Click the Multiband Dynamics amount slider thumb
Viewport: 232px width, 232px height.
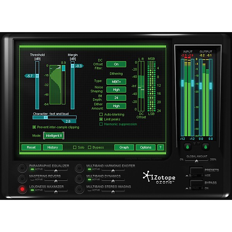pyautogui.click(x=113, y=181)
